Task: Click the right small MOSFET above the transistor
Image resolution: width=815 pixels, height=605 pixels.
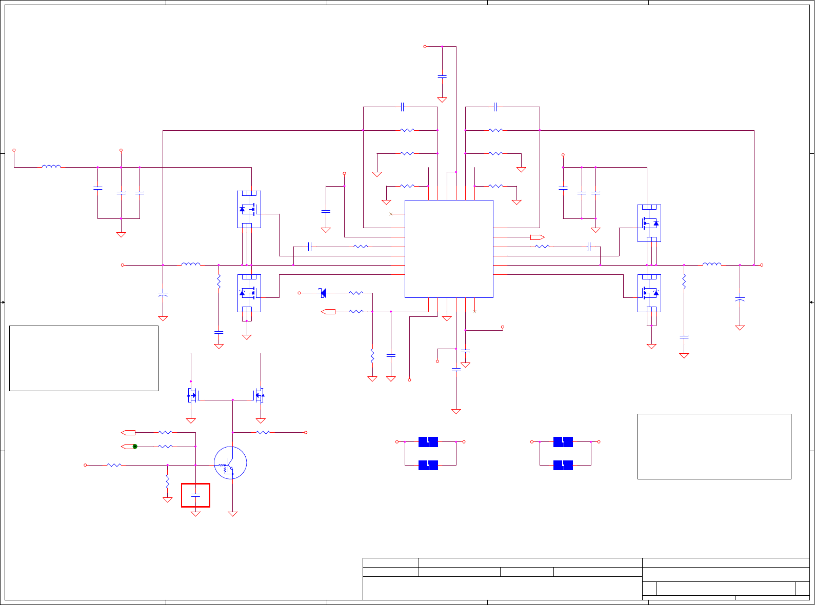Action: click(259, 395)
